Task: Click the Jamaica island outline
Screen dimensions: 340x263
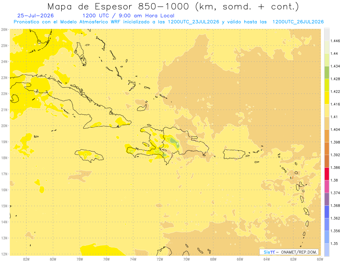Action: coord(89,155)
